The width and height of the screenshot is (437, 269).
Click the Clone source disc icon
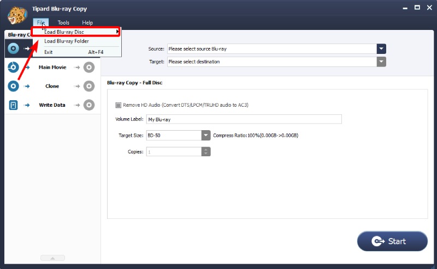pyautogui.click(x=13, y=86)
